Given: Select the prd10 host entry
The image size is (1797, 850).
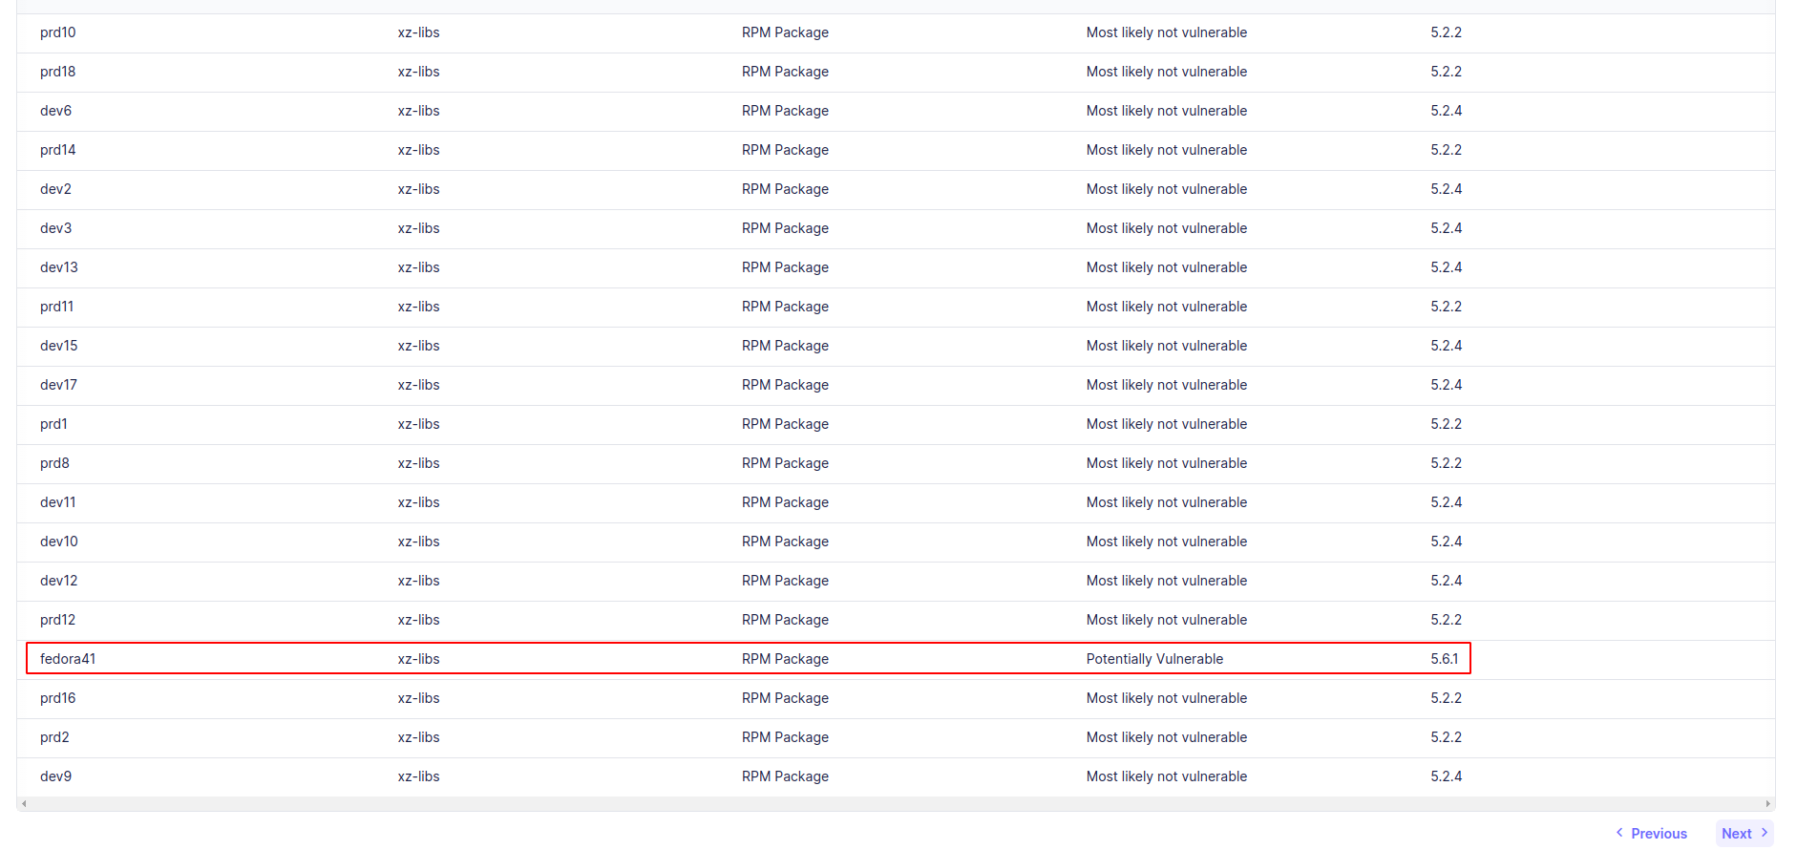Looking at the screenshot, I should (x=58, y=32).
